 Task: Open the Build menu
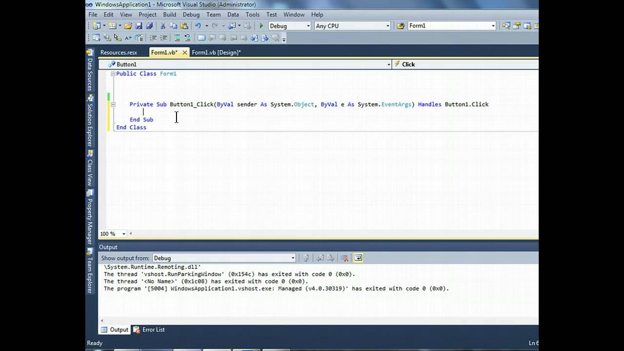point(170,15)
